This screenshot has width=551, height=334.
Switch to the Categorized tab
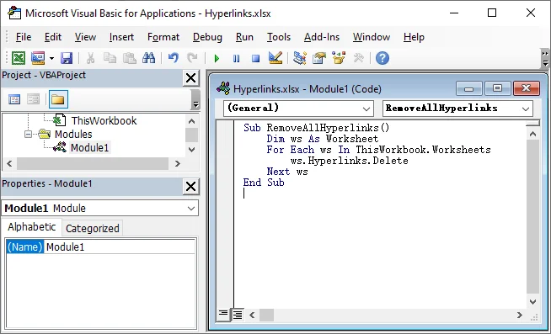[93, 228]
